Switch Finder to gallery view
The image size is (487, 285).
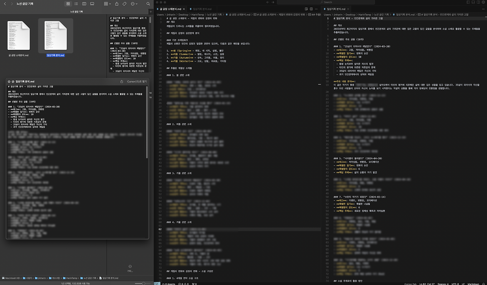point(92,4)
